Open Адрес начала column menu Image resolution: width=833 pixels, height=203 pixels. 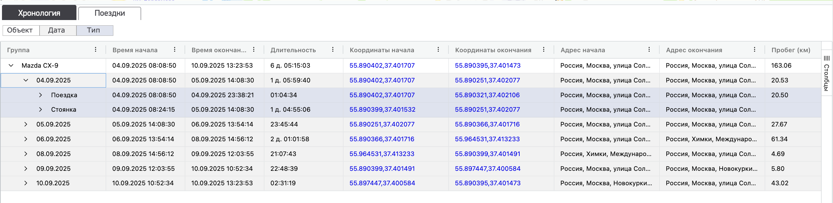point(649,50)
